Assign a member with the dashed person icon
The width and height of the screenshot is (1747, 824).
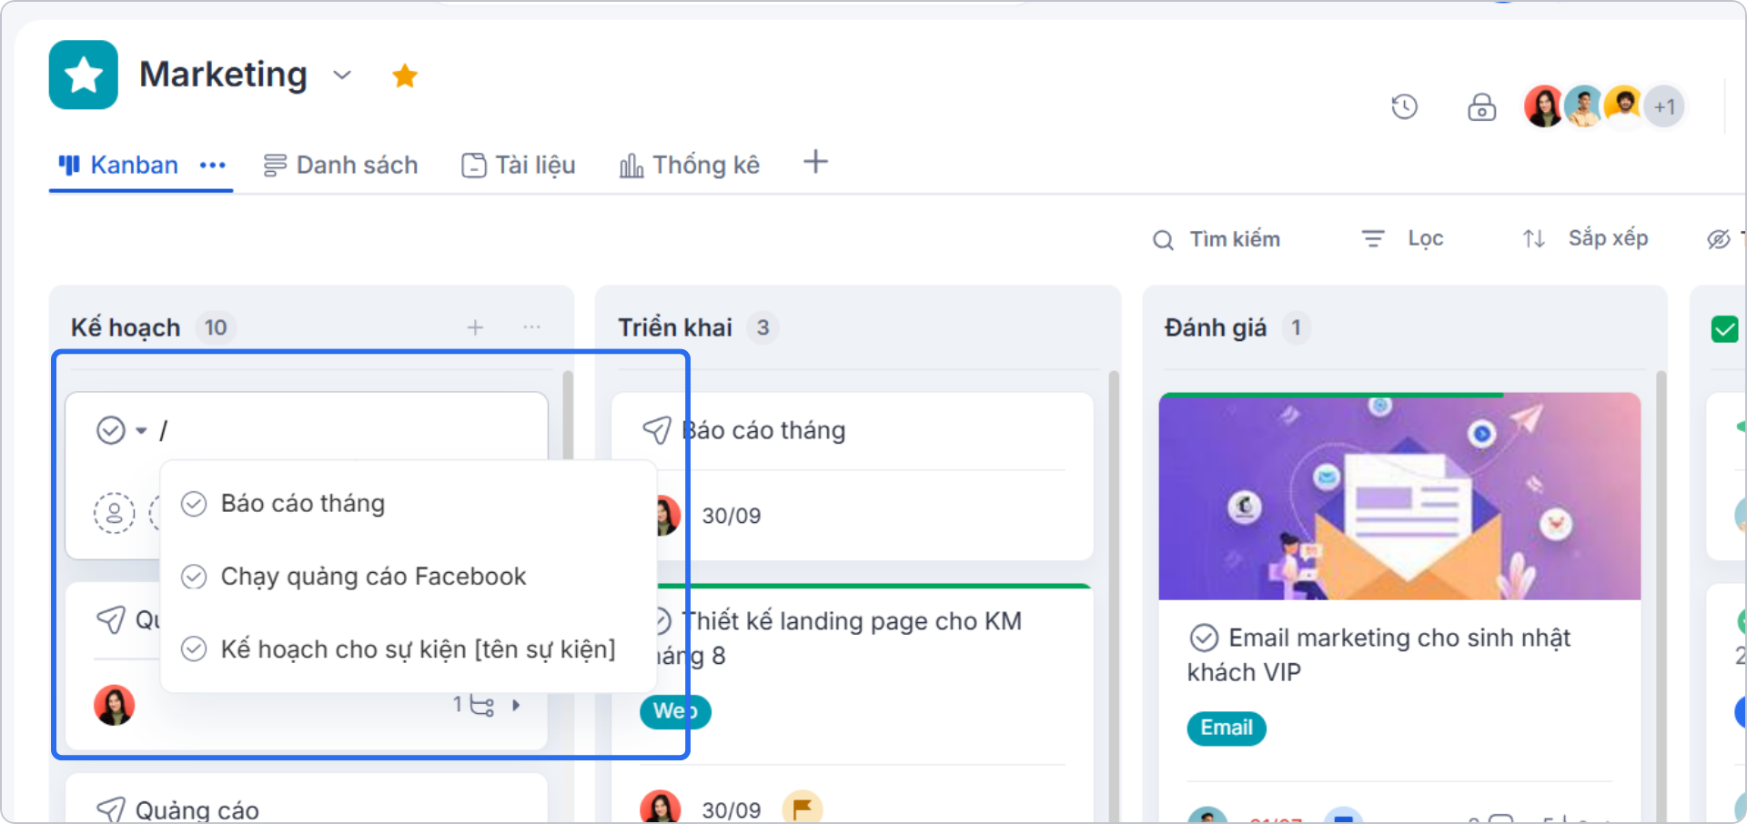point(115,513)
